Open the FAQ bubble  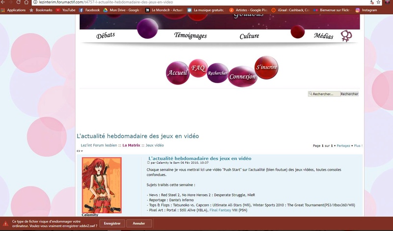click(198, 68)
